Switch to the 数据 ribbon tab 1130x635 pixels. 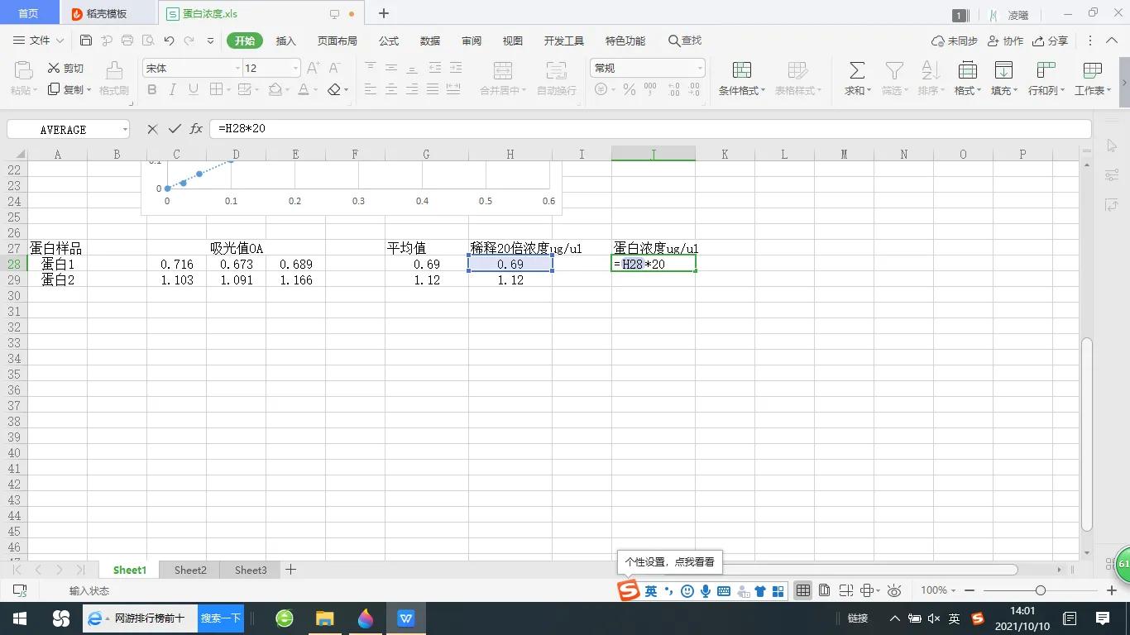430,41
